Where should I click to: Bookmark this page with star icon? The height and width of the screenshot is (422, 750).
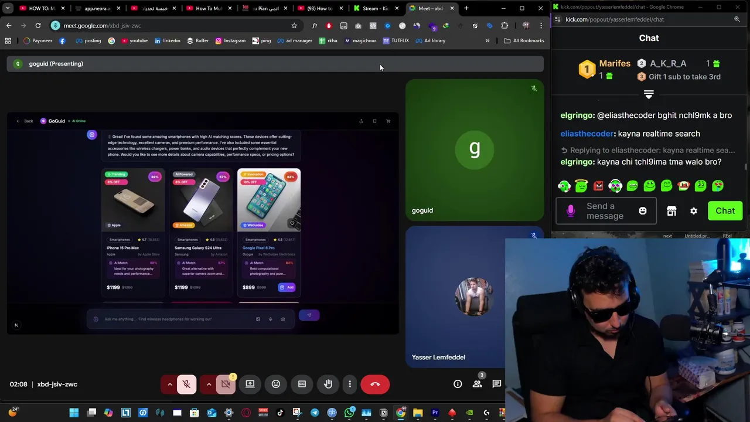(x=294, y=26)
